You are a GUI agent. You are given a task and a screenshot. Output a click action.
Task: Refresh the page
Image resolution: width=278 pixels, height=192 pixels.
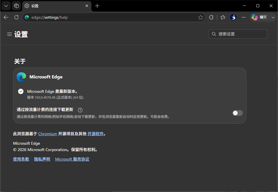[x=16, y=17]
